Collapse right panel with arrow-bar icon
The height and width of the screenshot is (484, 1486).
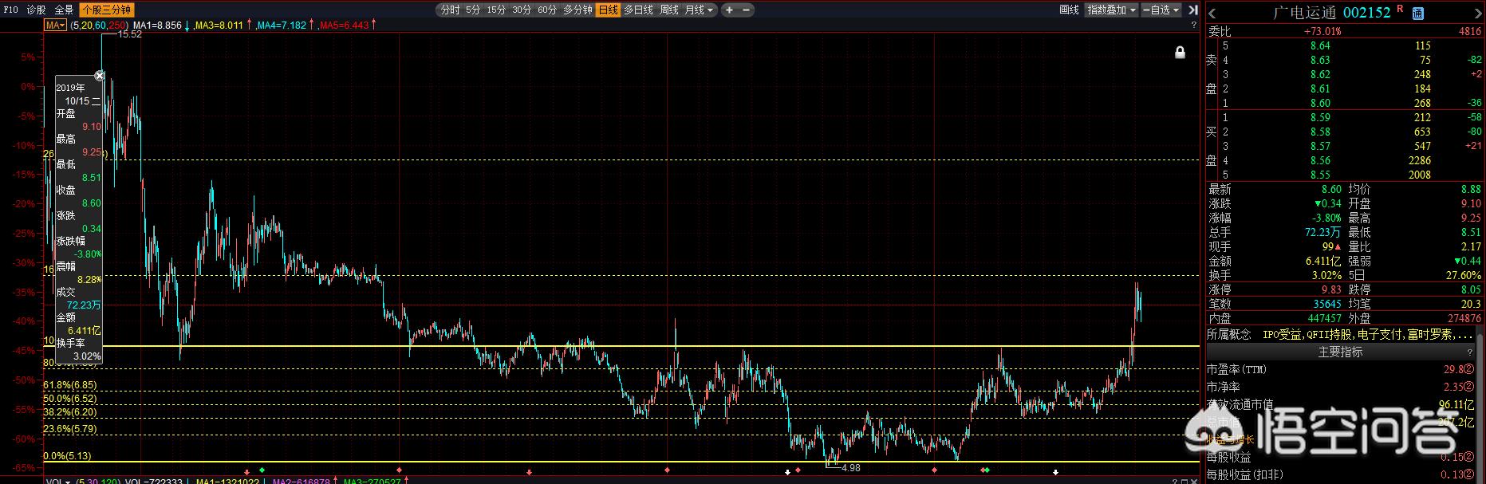(1192, 10)
